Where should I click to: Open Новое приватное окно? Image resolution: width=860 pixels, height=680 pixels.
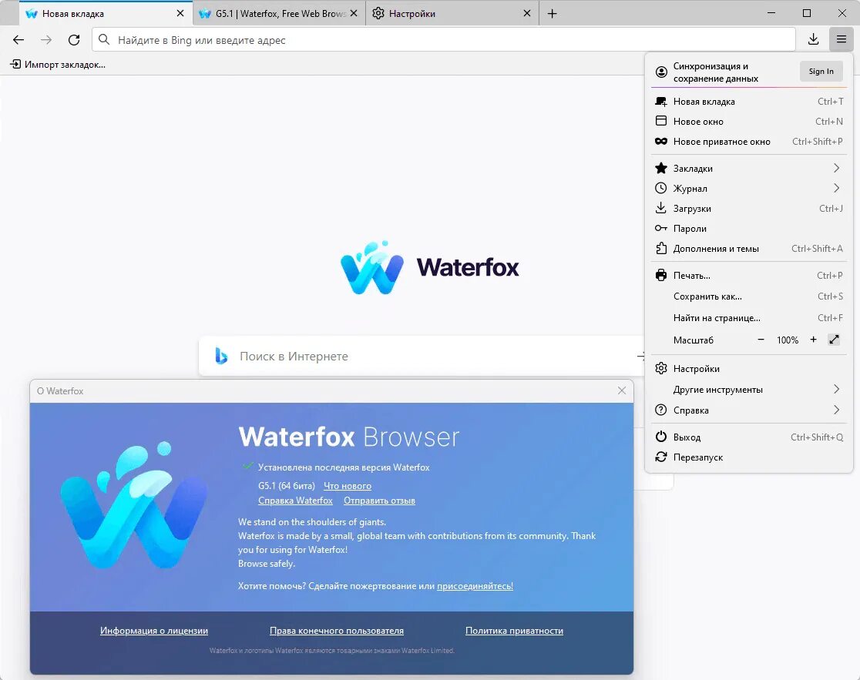[749, 142]
